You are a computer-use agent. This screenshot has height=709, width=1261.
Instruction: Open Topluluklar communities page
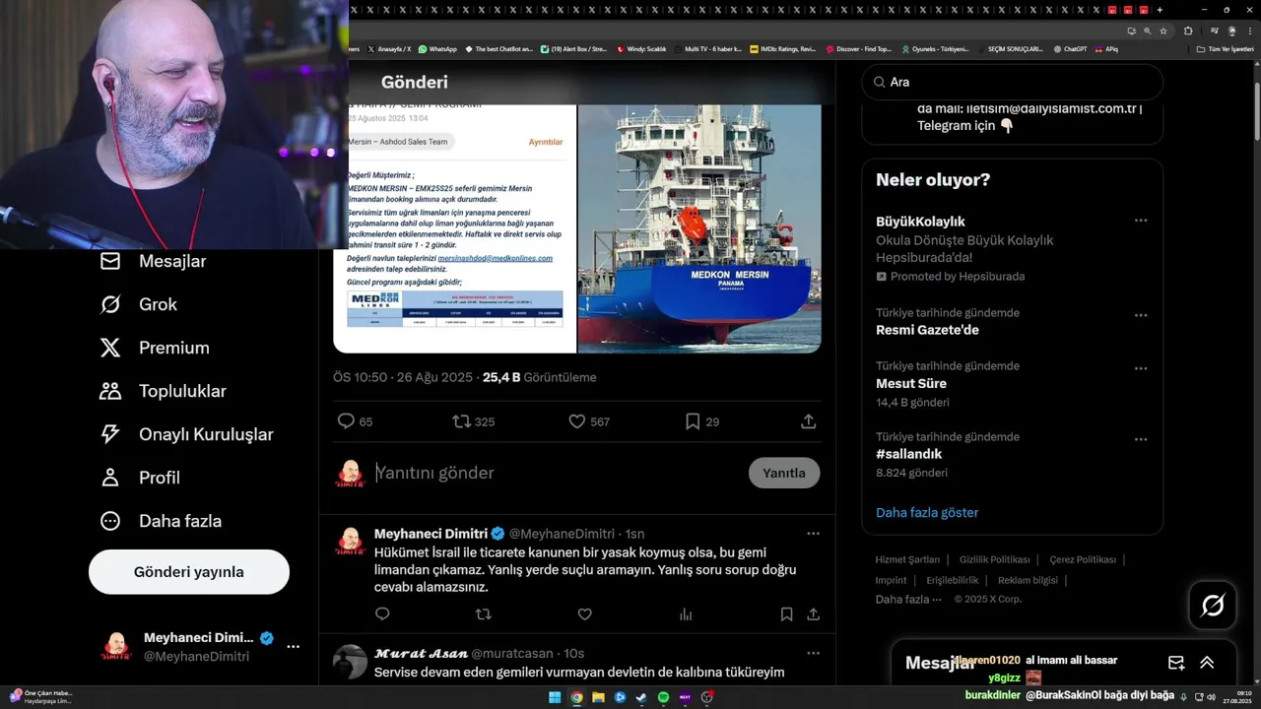pos(163,391)
